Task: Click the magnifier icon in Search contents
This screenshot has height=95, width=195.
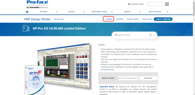Action: click(x=116, y=35)
